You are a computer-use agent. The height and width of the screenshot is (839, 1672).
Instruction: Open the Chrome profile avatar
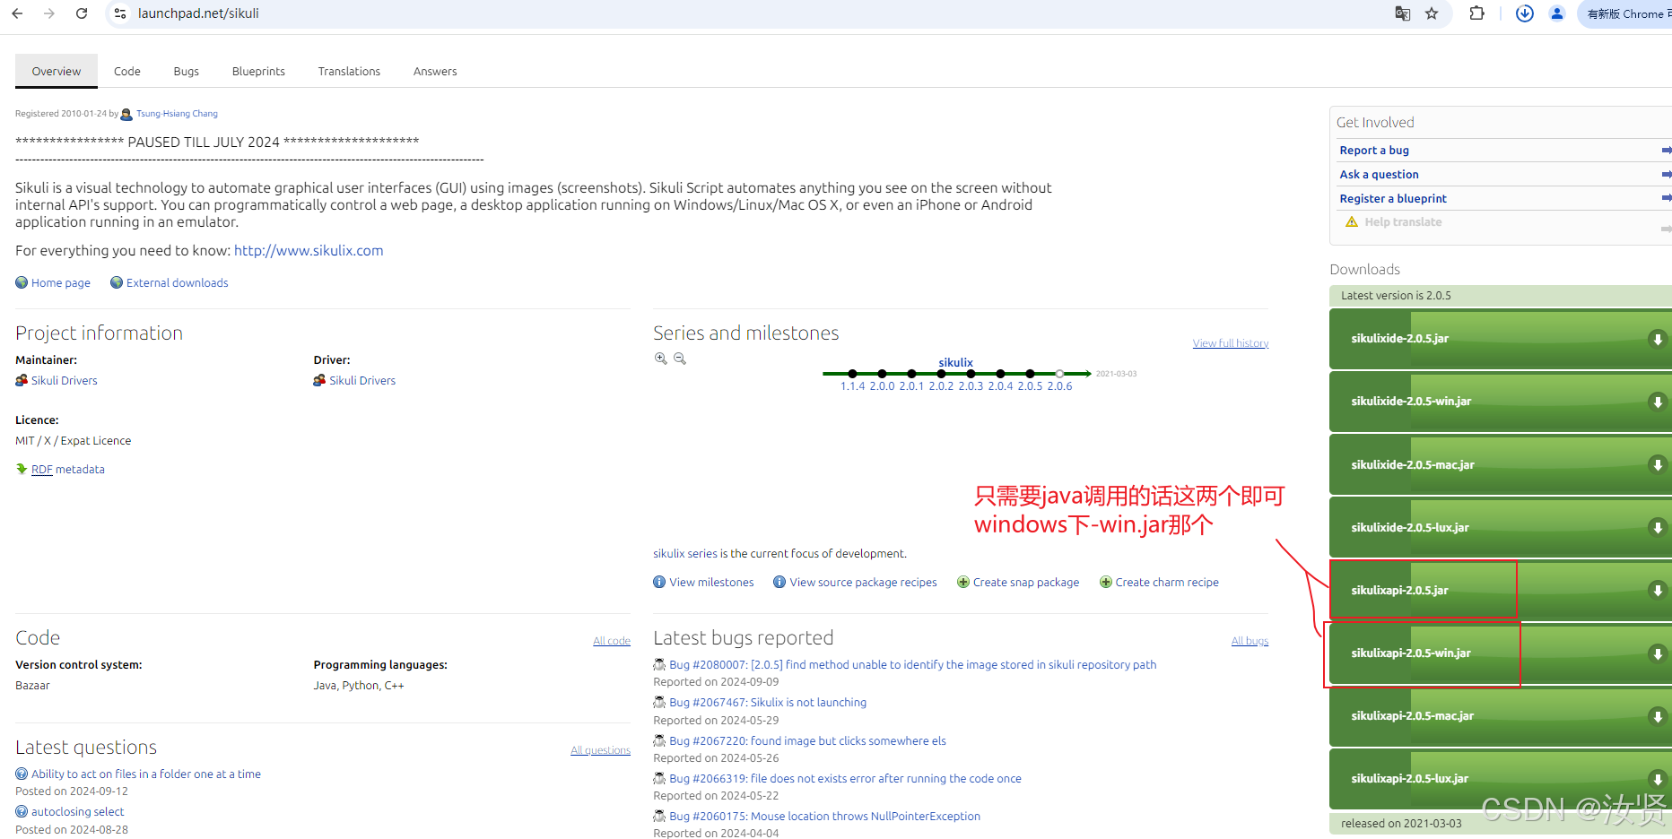tap(1557, 13)
